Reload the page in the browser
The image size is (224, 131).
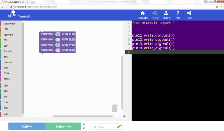click(11, 7)
